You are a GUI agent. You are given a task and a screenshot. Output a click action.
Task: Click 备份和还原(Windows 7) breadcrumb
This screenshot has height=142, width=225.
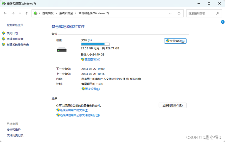[94, 13]
